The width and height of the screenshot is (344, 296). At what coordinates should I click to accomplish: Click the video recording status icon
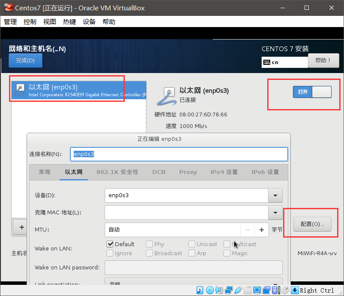[266, 290]
